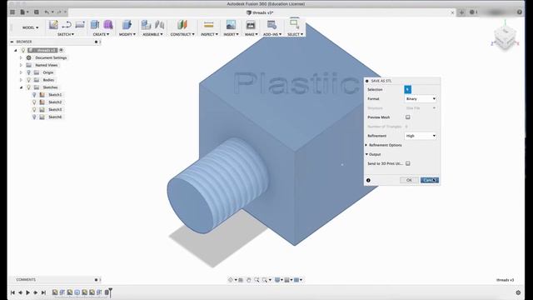Click the Look At icon in the navigation bar
This screenshot has width=533, height=300.
241,280
